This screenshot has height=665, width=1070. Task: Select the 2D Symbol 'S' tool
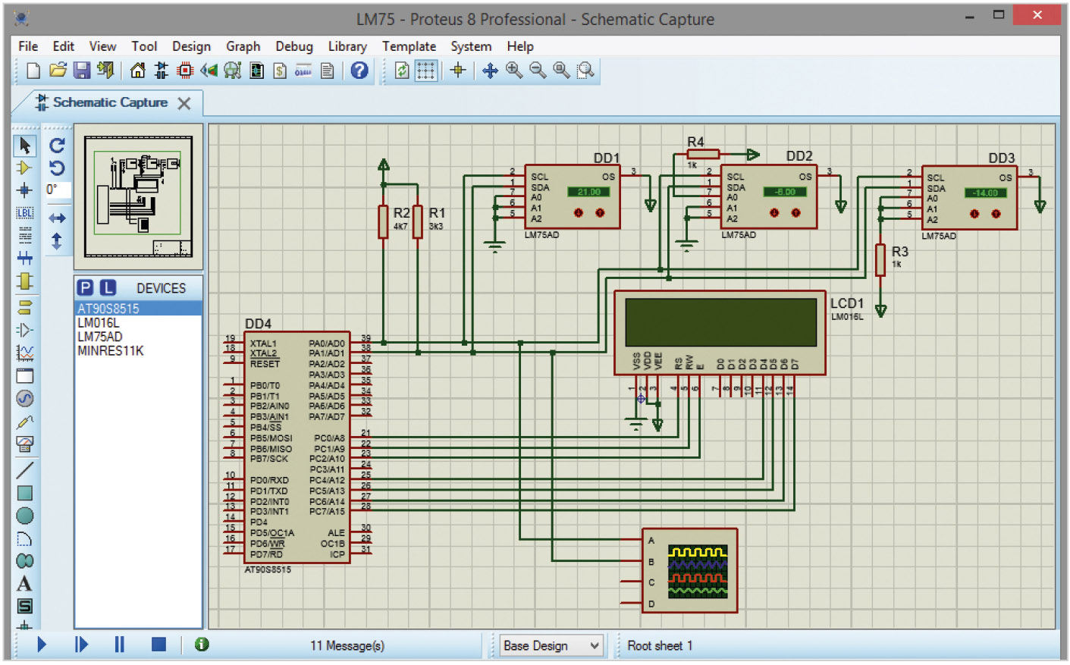pos(25,606)
